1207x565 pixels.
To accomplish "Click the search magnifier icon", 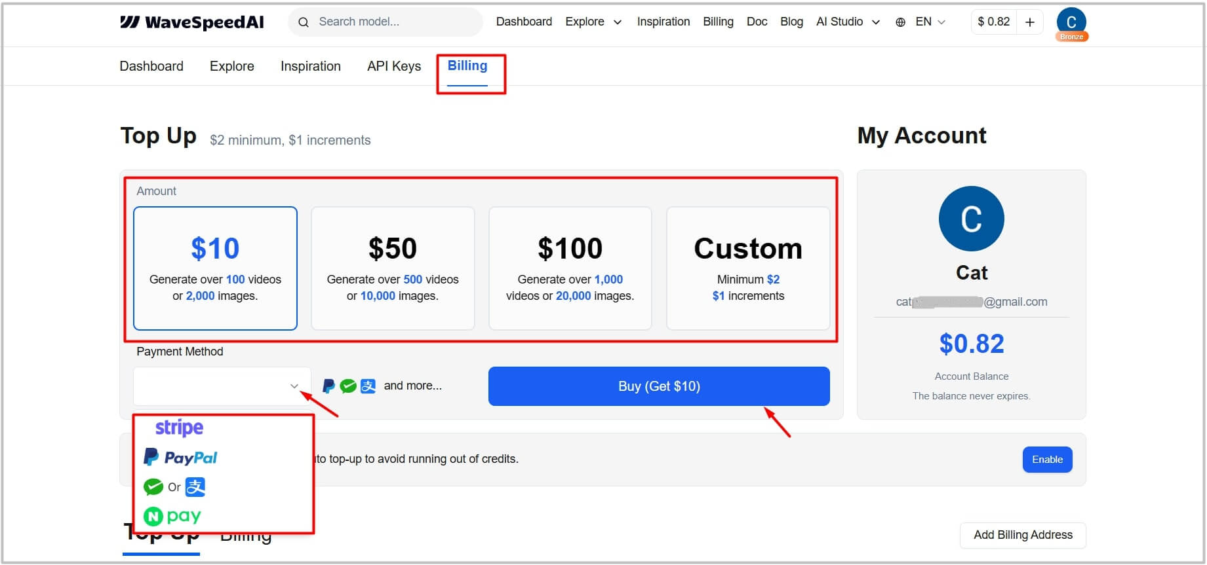I will (x=303, y=22).
